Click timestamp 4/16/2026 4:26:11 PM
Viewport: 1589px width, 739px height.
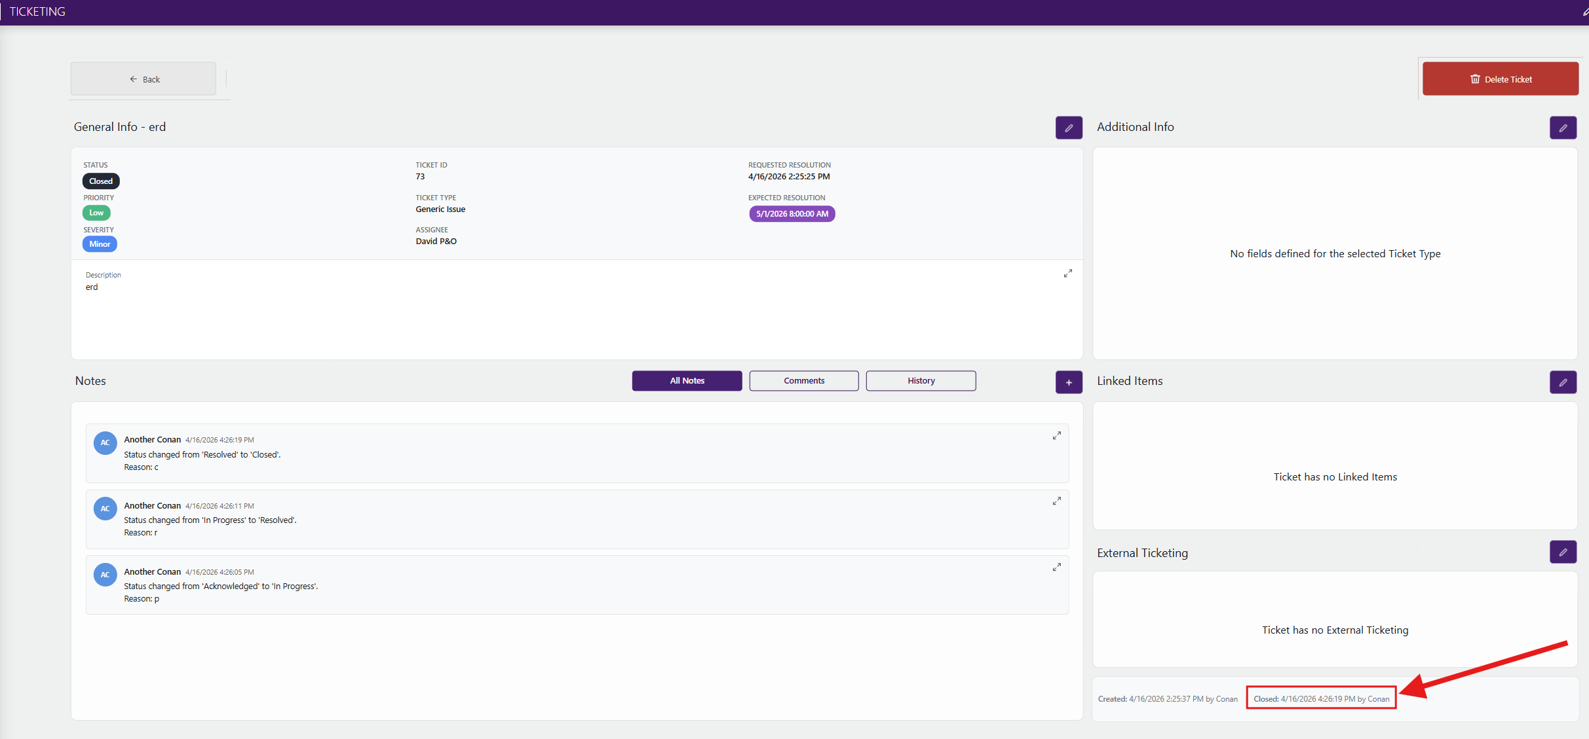coord(220,506)
